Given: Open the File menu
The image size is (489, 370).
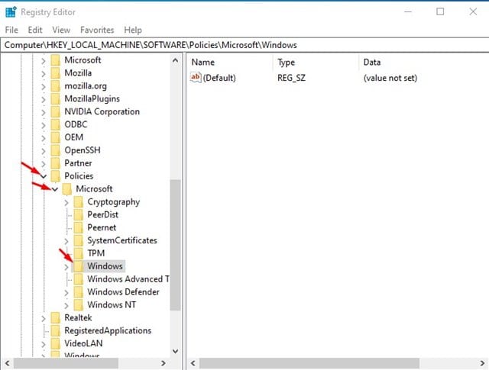Looking at the screenshot, I should click(11, 30).
